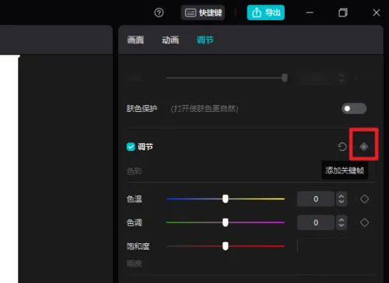Click the 明度 label

coord(134,264)
